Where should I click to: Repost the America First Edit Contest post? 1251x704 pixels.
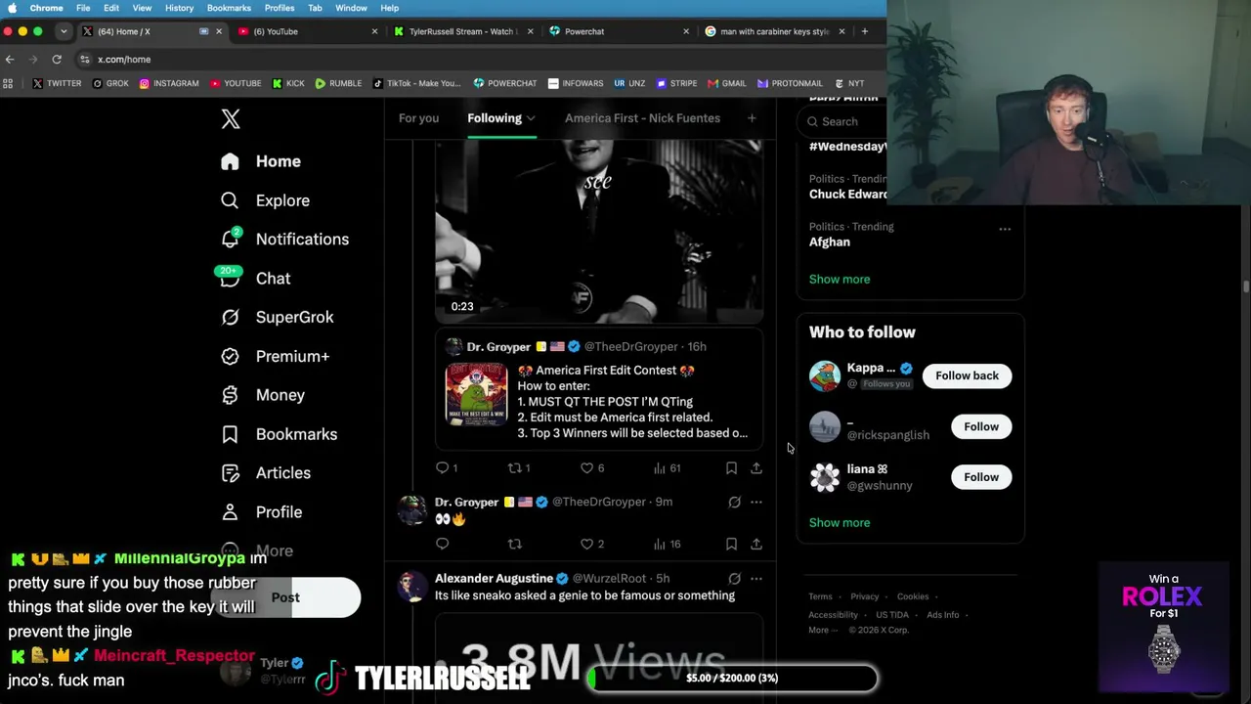point(515,468)
